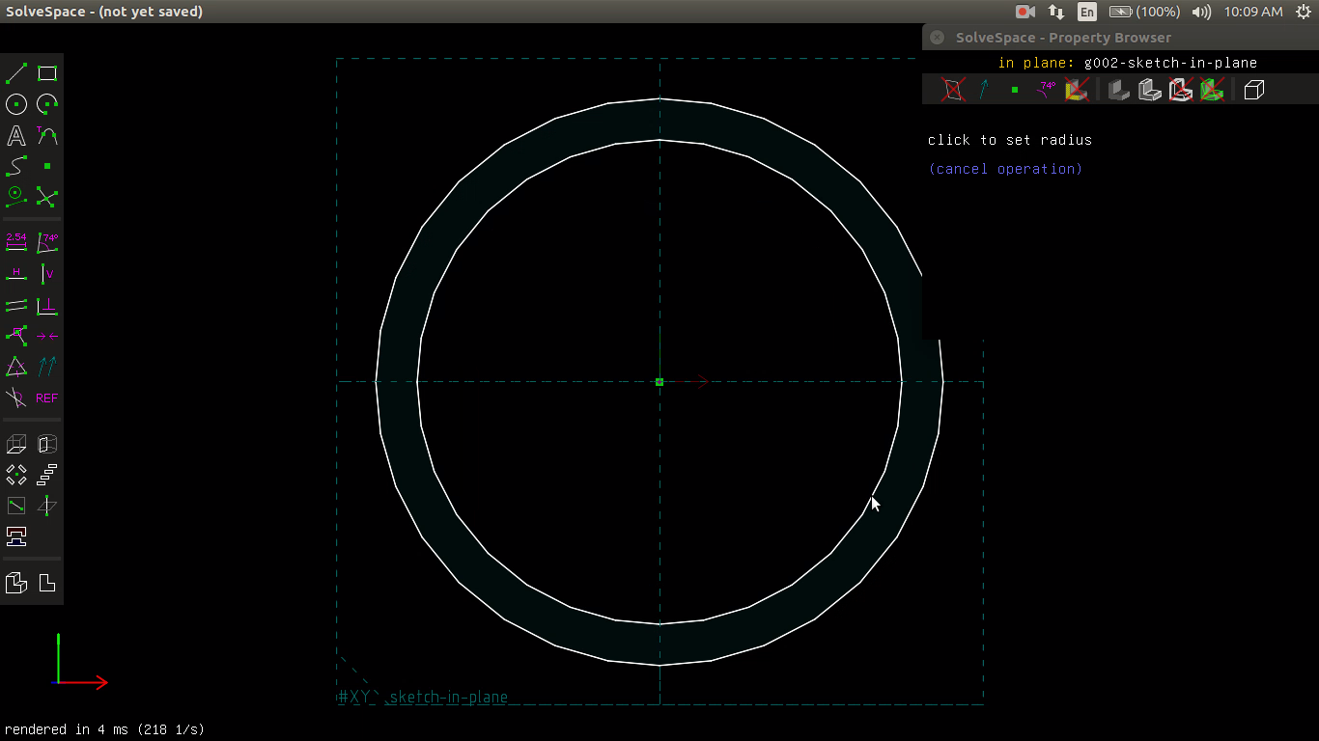Open the screen recorder indicator in top bar
Screen dimensions: 1319x741
click(x=1024, y=12)
